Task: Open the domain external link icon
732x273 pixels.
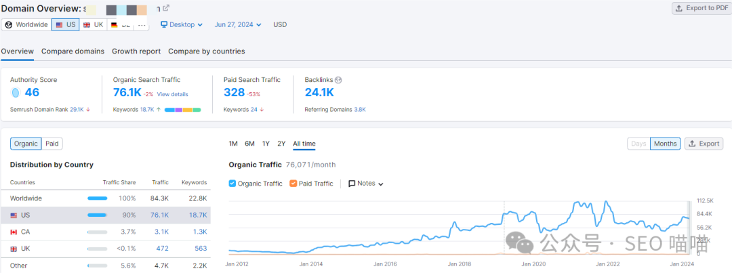Action: (x=167, y=8)
